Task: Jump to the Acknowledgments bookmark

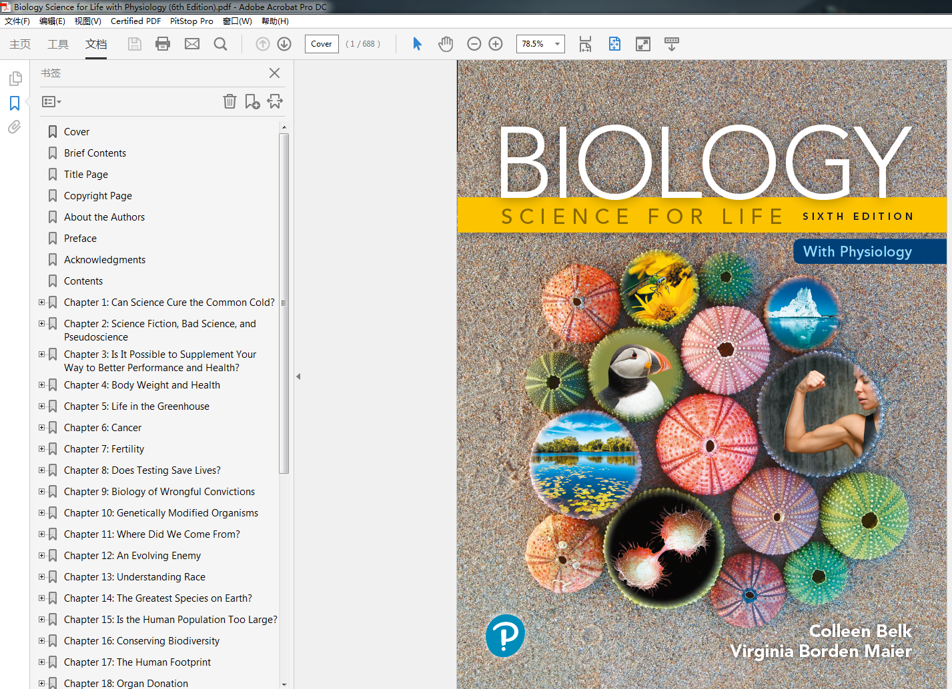Action: coord(105,260)
